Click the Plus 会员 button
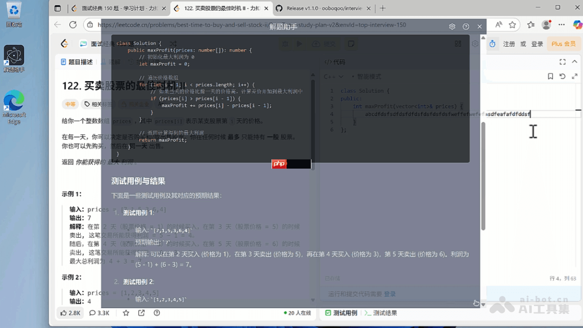 point(563,44)
